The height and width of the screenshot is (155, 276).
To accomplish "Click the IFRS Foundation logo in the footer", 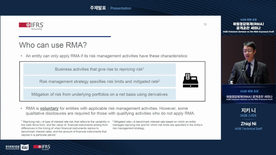I will pyautogui.click(x=42, y=147).
